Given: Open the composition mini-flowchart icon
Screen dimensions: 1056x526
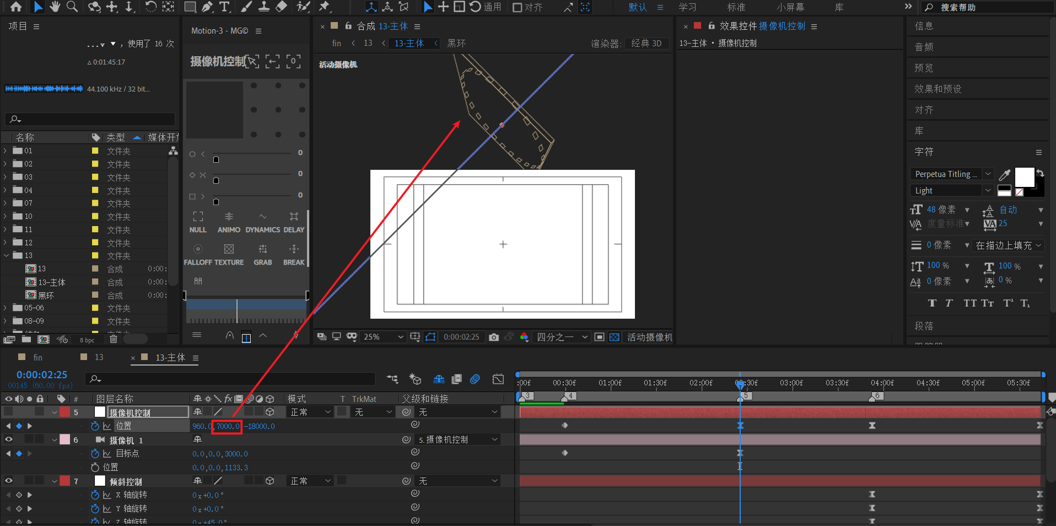Looking at the screenshot, I should coord(392,379).
